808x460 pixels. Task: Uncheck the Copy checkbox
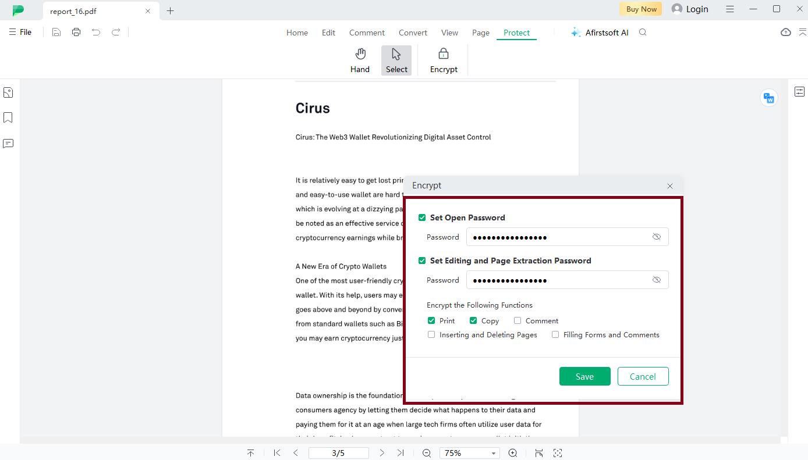click(473, 320)
